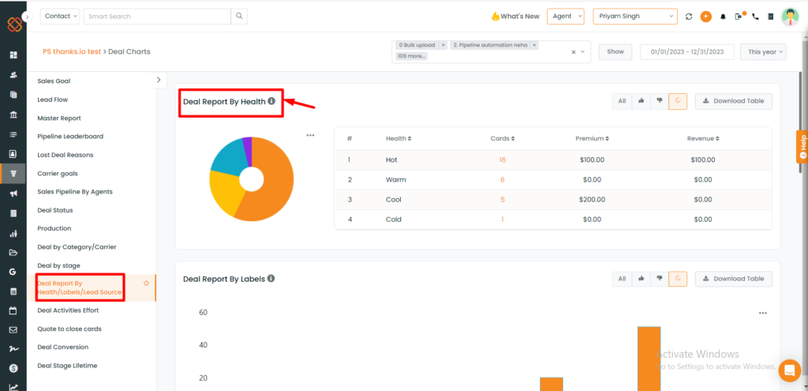Viewport: 808px width, 391px height.
Task: Download Table for Deal Report By Health
Action: 734,101
